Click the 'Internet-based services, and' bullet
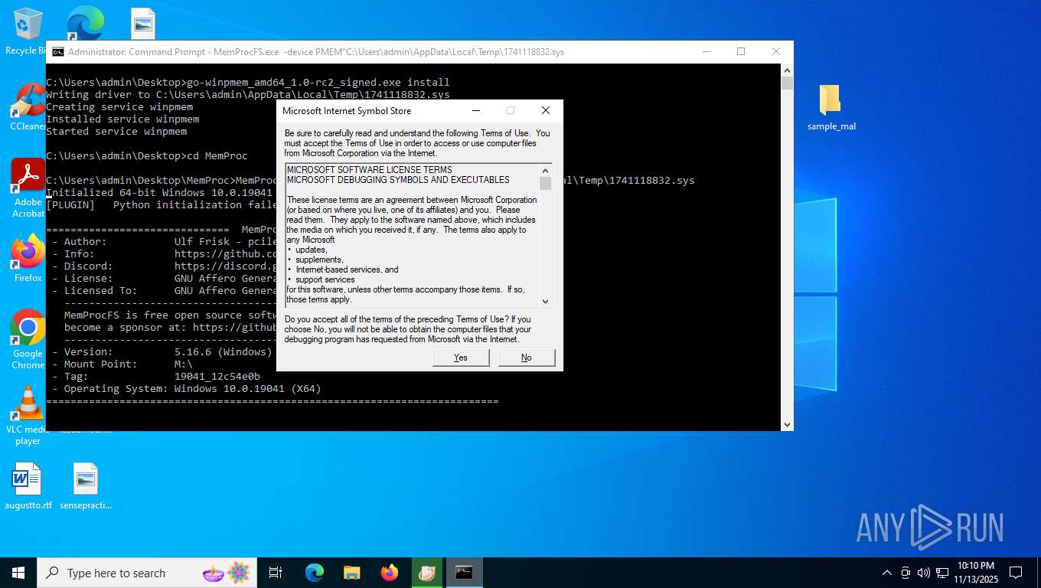The width and height of the screenshot is (1041, 588). [x=347, y=269]
